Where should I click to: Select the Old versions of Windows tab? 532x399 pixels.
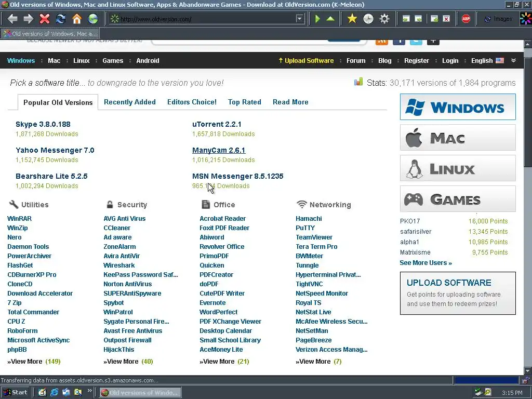click(x=50, y=33)
